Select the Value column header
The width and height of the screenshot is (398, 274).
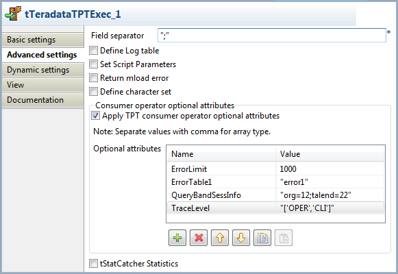point(329,154)
